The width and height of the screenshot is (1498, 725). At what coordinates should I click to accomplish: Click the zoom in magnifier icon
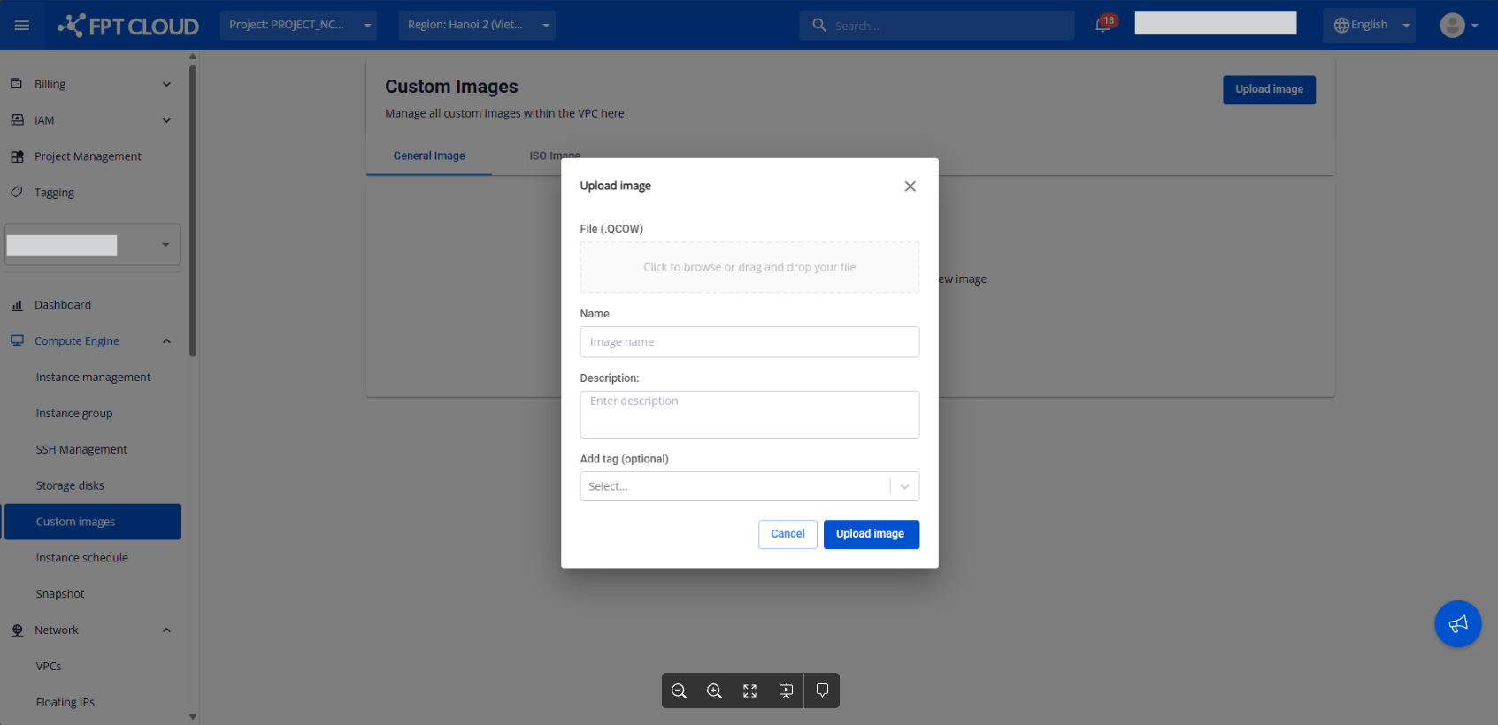tap(714, 691)
